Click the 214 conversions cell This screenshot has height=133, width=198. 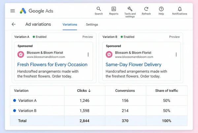125,111
